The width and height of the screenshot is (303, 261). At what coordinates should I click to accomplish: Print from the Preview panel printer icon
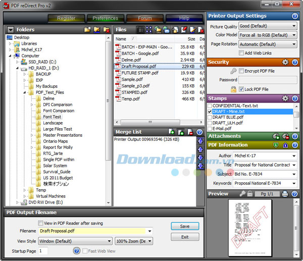point(285,193)
